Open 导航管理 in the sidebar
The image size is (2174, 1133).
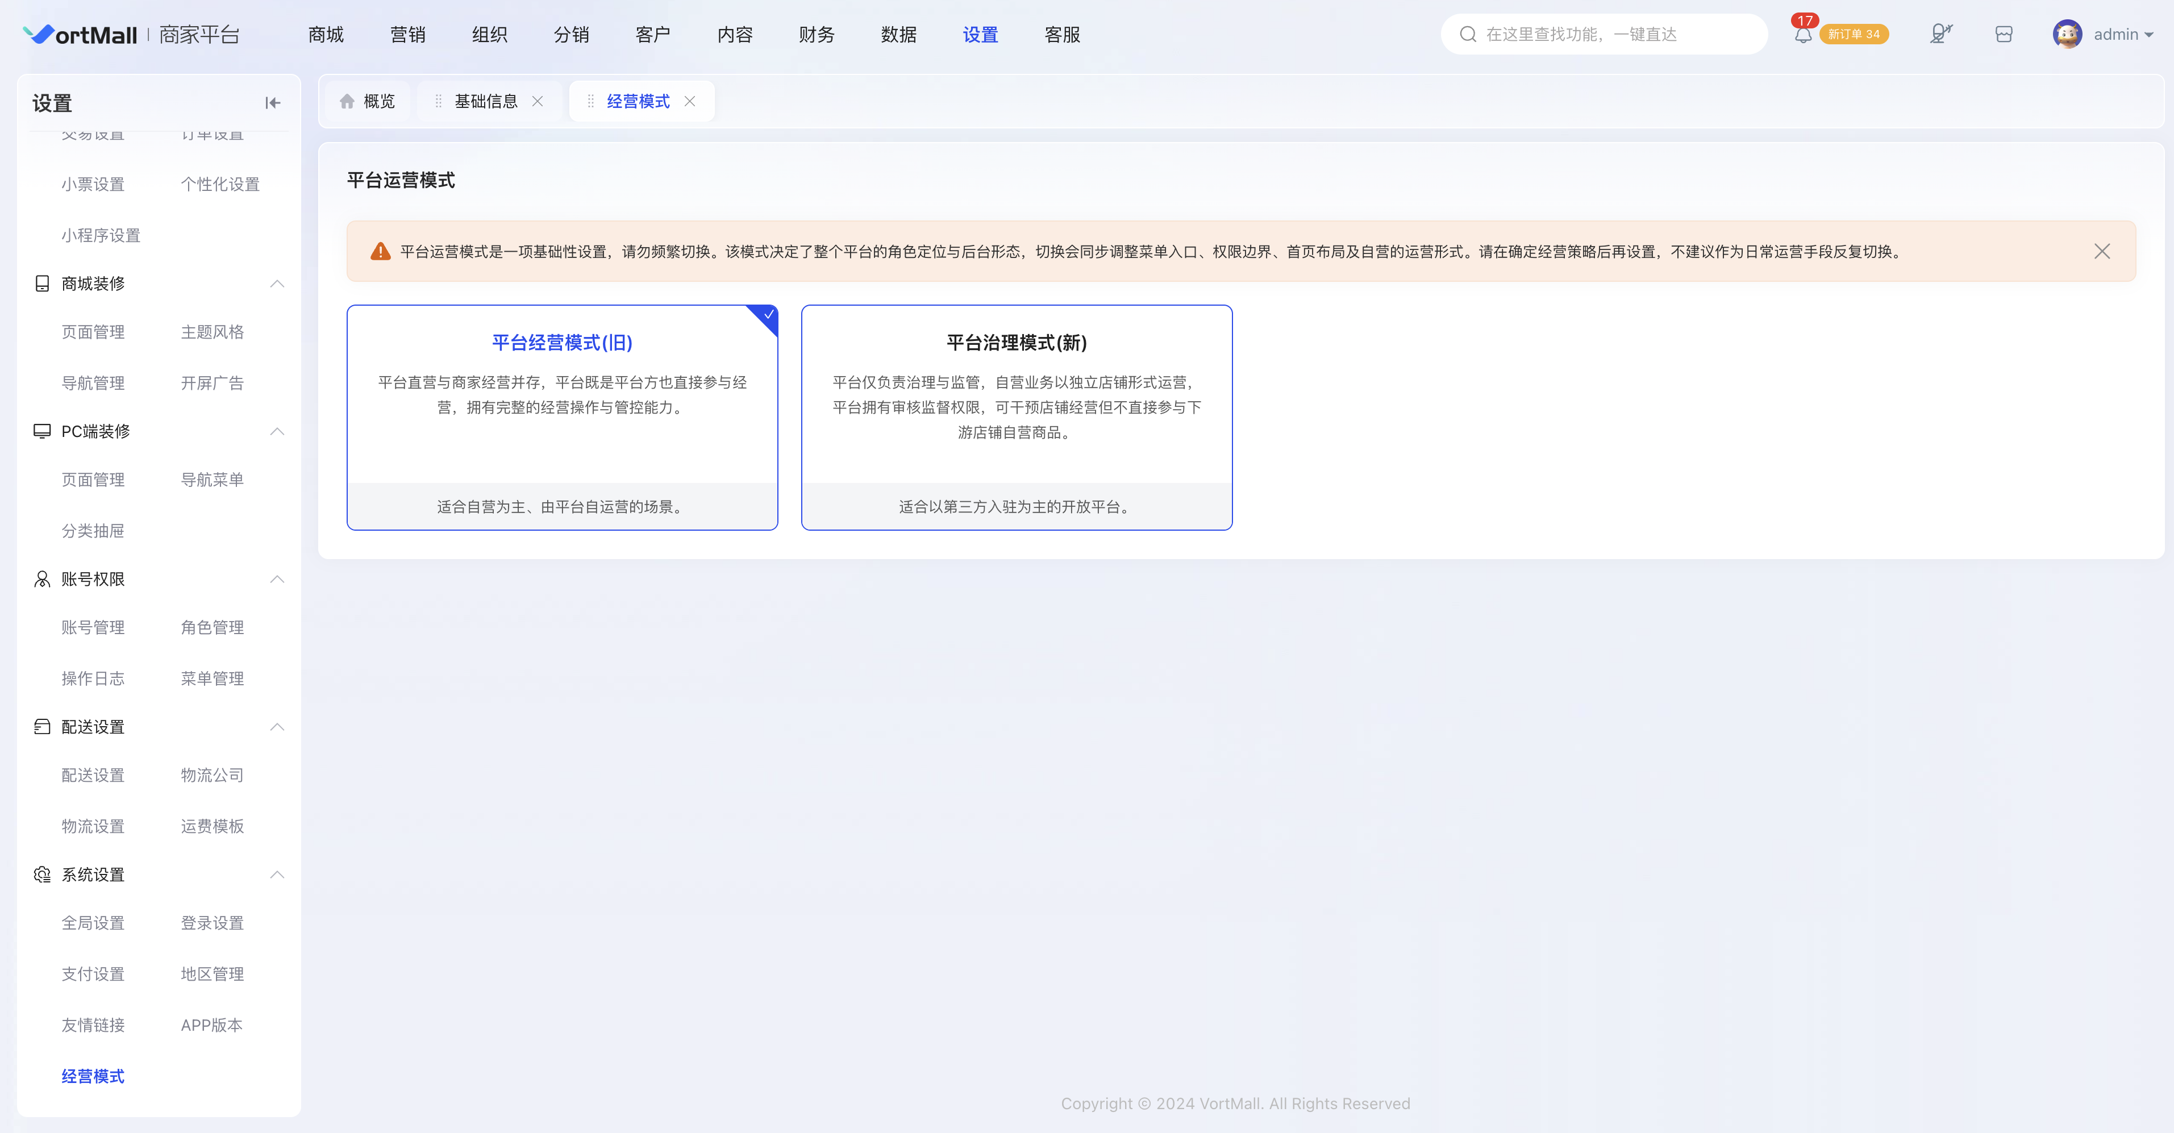93,383
